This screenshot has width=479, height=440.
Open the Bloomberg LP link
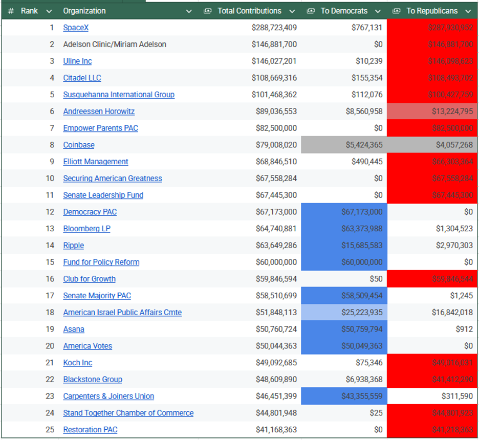pos(87,229)
